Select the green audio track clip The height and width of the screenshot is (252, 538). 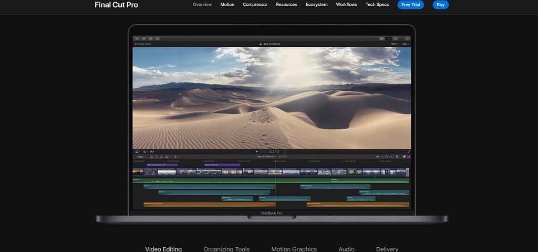[231, 180]
